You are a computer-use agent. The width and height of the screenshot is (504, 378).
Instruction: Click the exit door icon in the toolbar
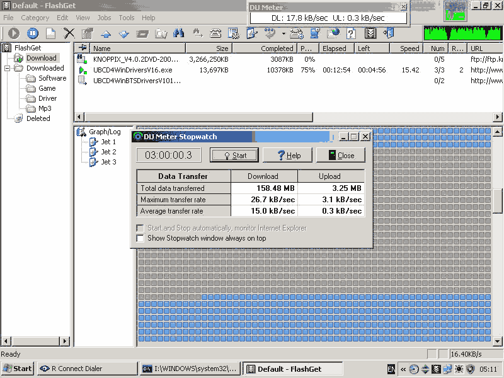coord(389,33)
